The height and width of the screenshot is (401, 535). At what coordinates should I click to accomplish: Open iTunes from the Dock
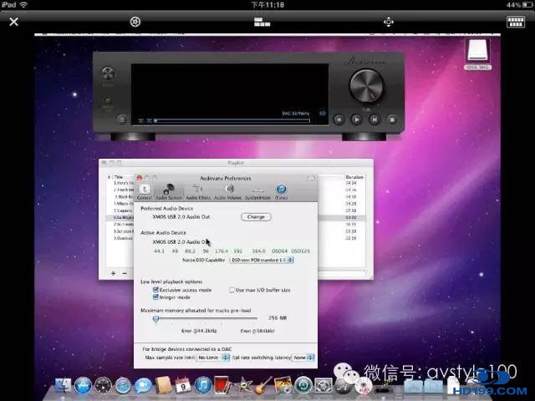(x=203, y=386)
